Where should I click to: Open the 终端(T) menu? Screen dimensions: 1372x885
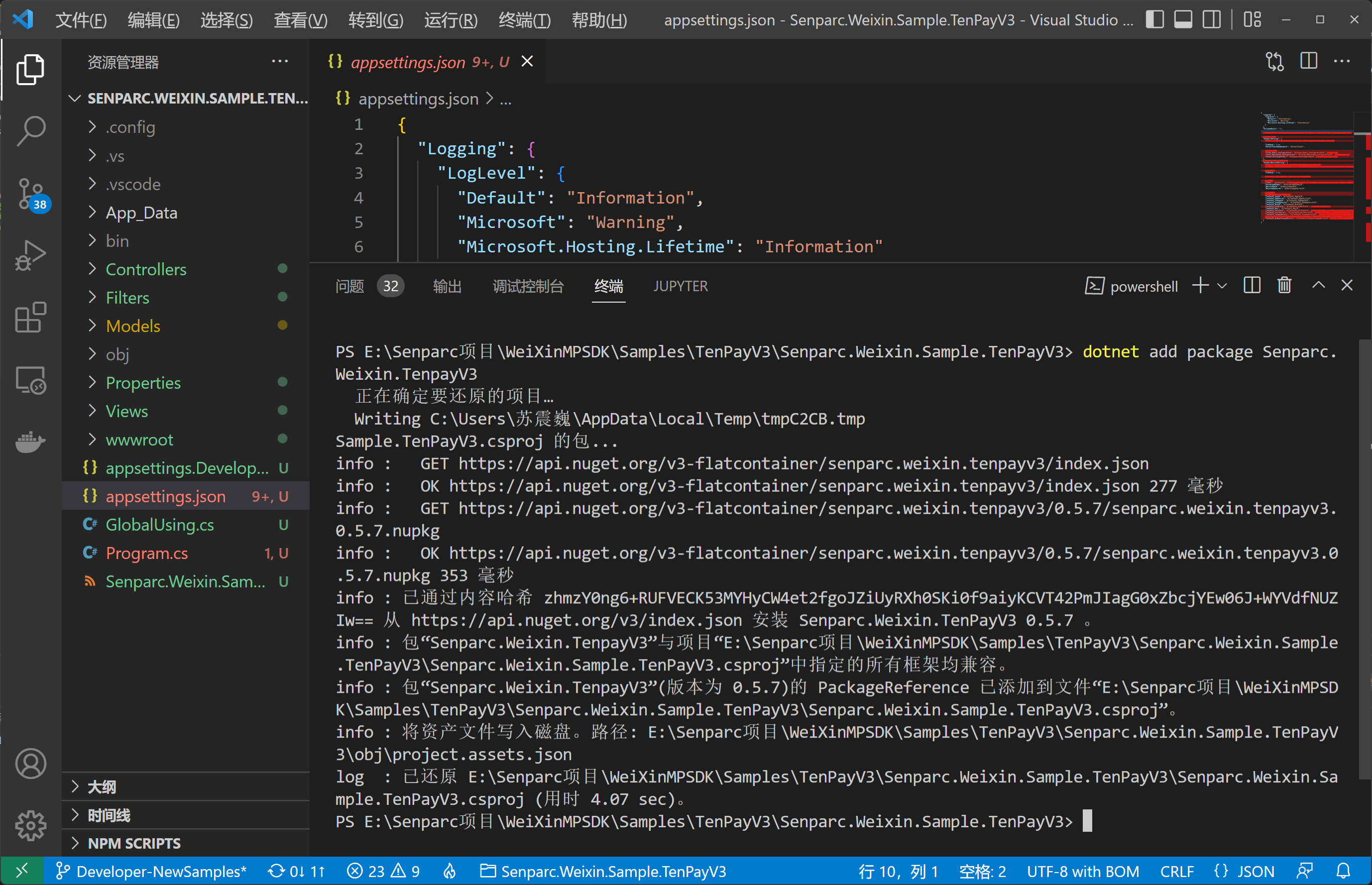tap(524, 20)
